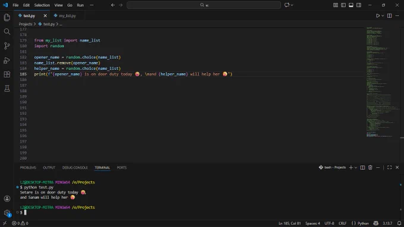
Task: Open the panel More Actions dash icon
Action: [378, 168]
